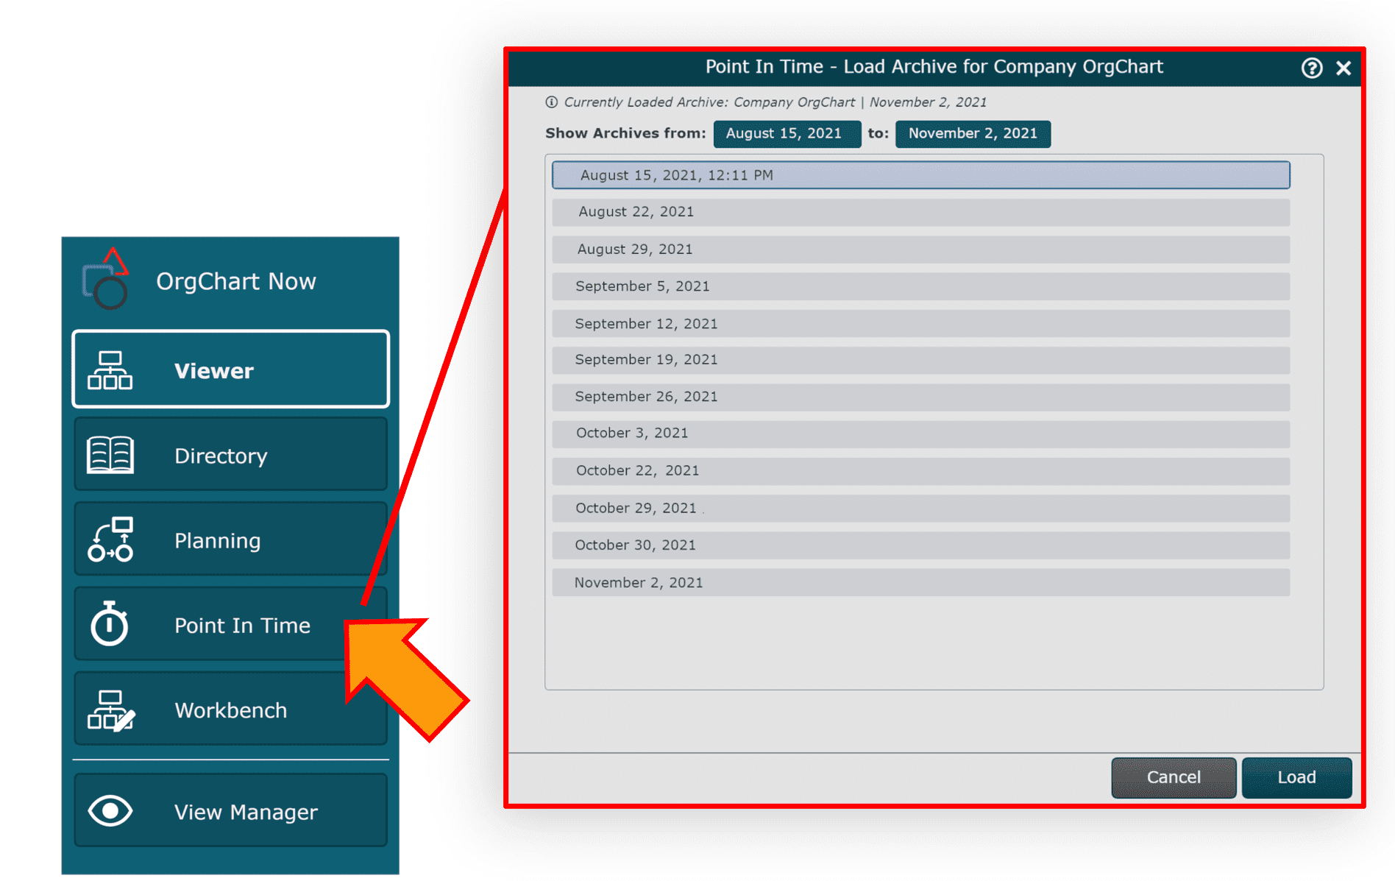Click the Viewer org chart icon

(110, 370)
